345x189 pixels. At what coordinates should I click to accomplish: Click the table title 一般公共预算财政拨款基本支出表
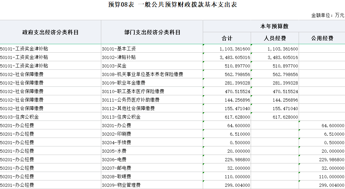pyautogui.click(x=172, y=5)
